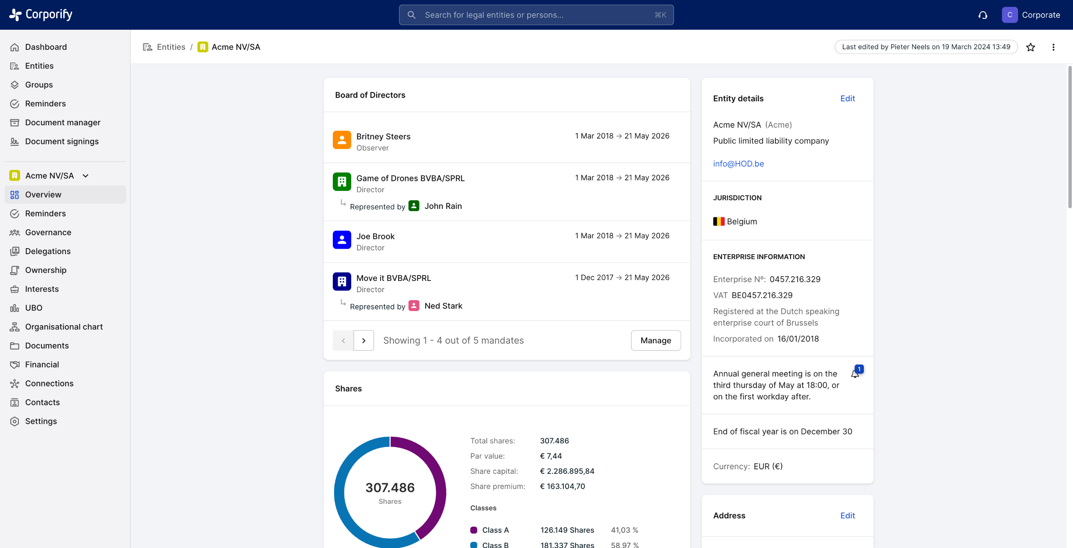Click Britney Steers orange avatar icon
Screen dimensions: 1073x548
pos(342,140)
